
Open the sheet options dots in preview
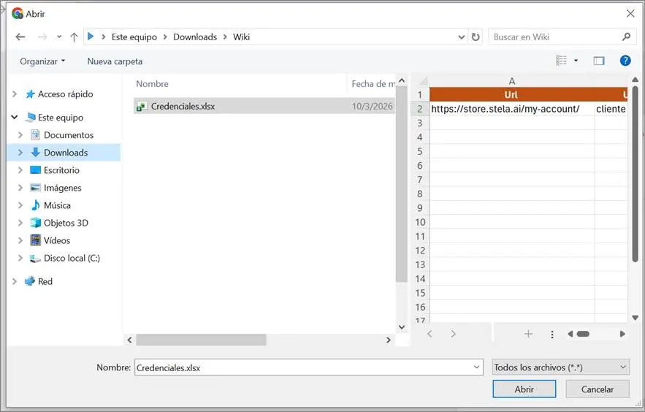552,334
